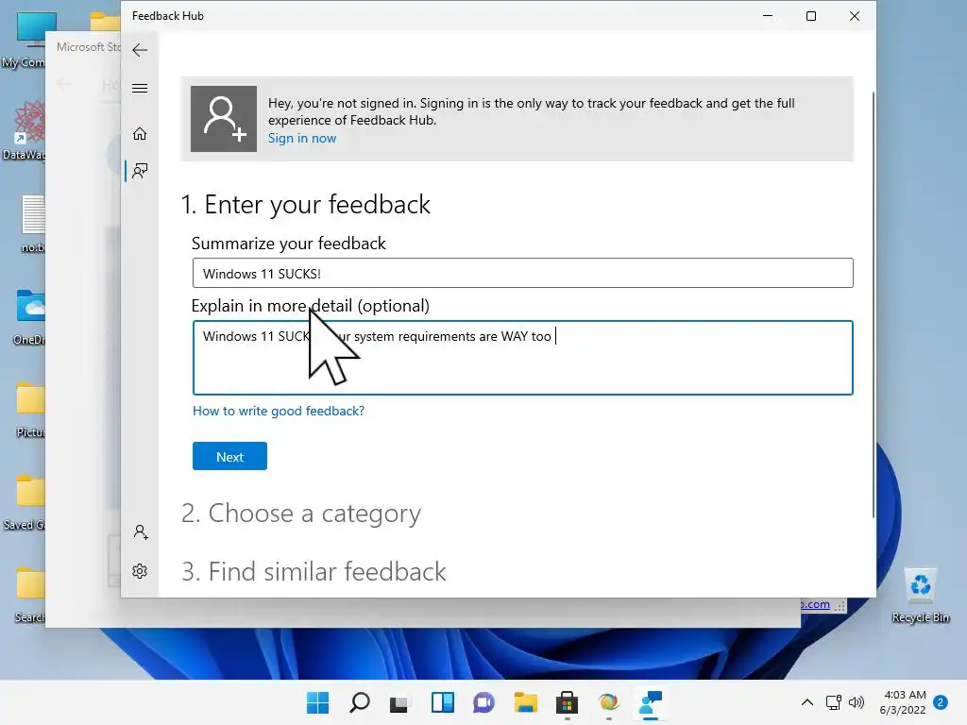Select the Feedback section icon in sidebar

(140, 171)
